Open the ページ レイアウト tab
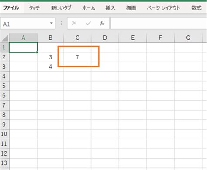The image size is (207, 170). click(163, 8)
